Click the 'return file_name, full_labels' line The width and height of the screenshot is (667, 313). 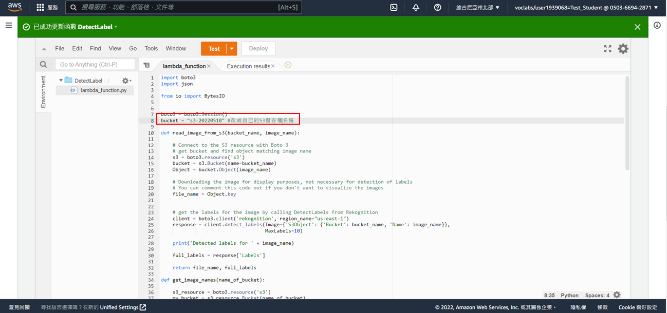[x=214, y=267]
